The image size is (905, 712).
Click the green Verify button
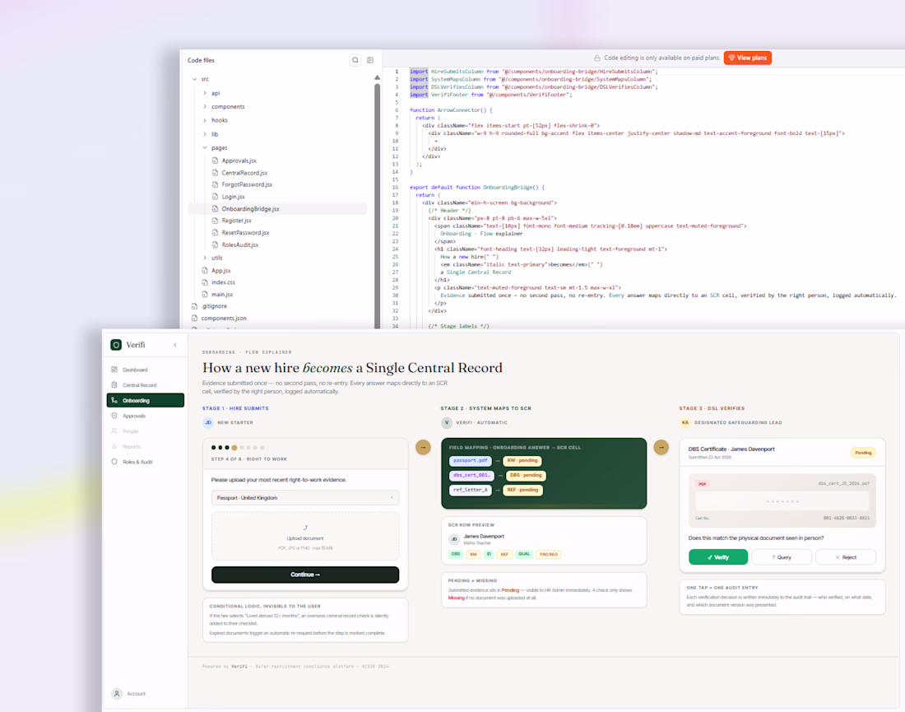click(x=718, y=557)
